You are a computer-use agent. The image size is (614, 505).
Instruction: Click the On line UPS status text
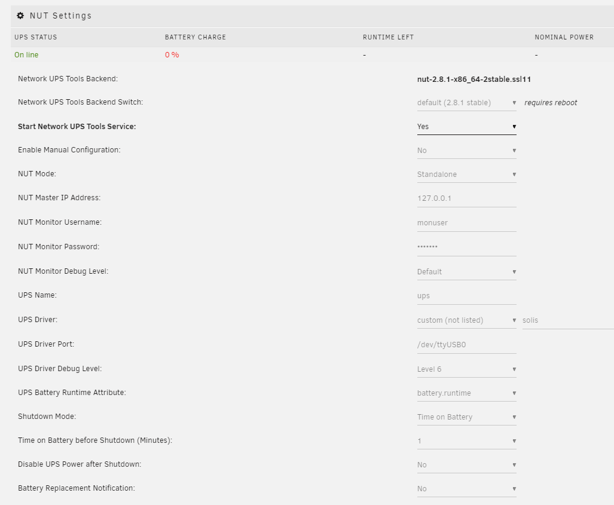pyautogui.click(x=26, y=55)
